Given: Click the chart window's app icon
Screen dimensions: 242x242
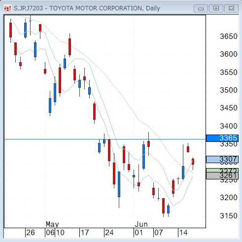Looking at the screenshot, I should 7,8.
